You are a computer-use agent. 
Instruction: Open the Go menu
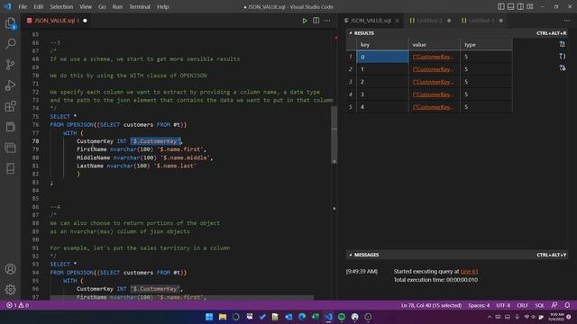(x=102, y=6)
